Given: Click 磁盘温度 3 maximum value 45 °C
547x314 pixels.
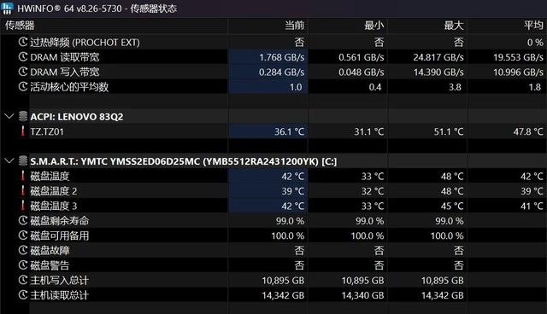Looking at the screenshot, I should [452, 206].
